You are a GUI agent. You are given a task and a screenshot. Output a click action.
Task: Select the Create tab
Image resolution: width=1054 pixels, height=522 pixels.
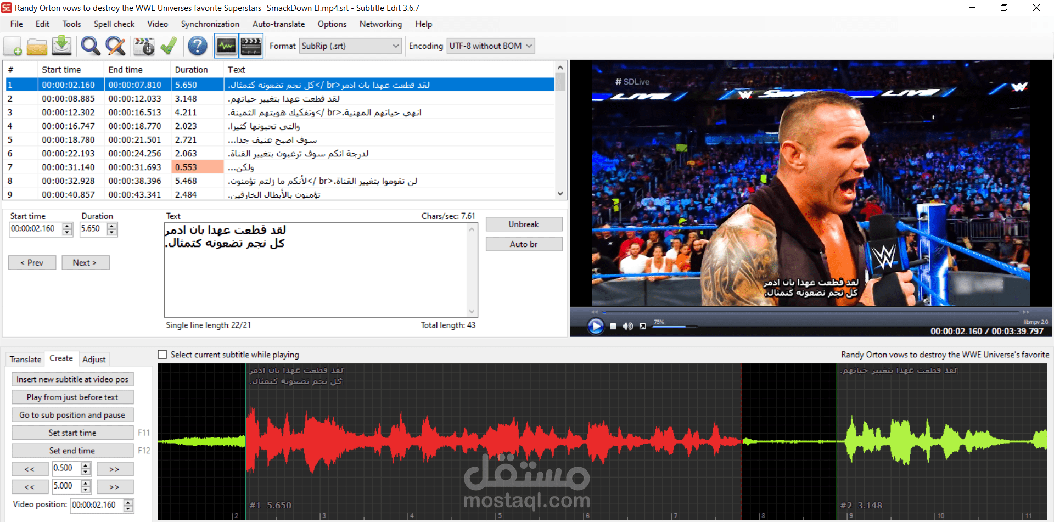pyautogui.click(x=61, y=358)
